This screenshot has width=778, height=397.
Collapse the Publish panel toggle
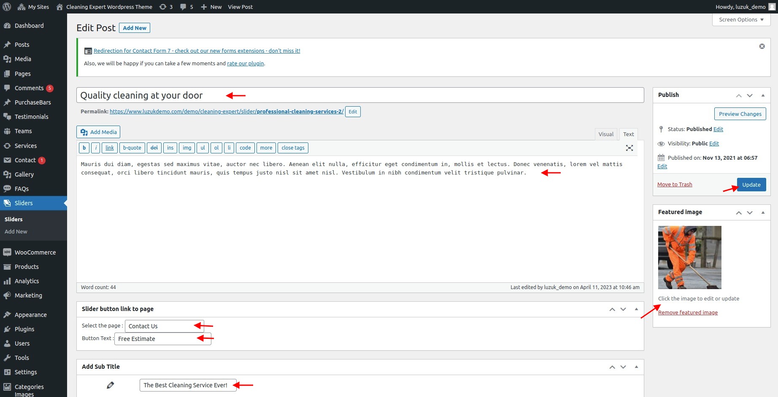763,95
